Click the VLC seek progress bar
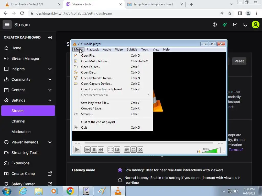This screenshot has height=196, width=262. point(149,143)
